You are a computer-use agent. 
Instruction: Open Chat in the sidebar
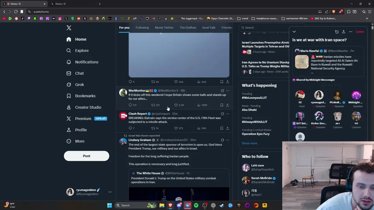pyautogui.click(x=75, y=73)
